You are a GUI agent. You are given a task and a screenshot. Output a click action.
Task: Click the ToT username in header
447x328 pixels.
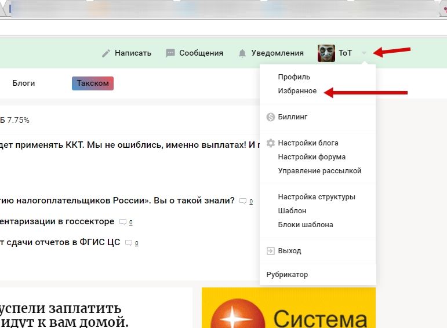345,53
